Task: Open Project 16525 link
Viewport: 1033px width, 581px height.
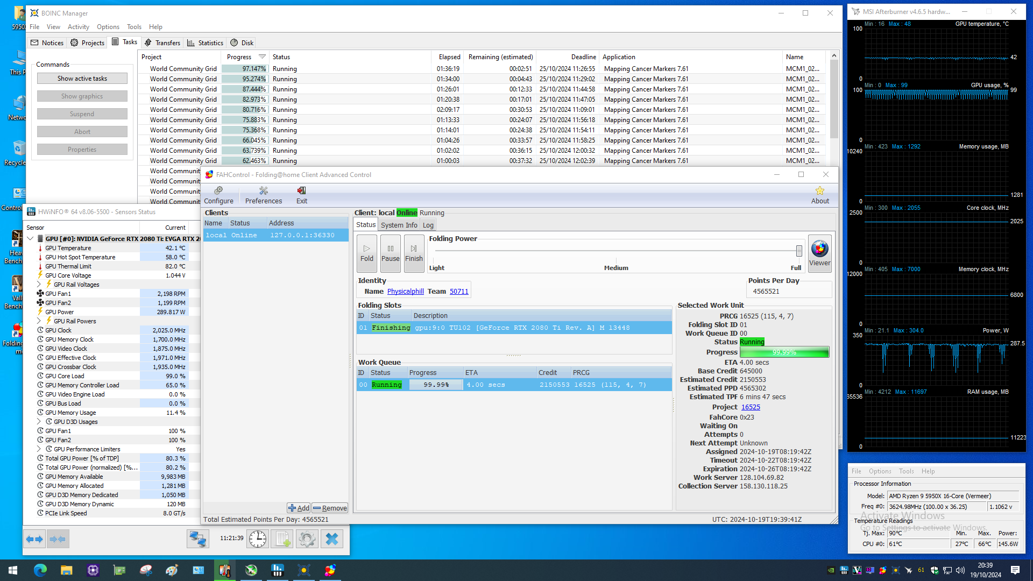Action: click(751, 407)
